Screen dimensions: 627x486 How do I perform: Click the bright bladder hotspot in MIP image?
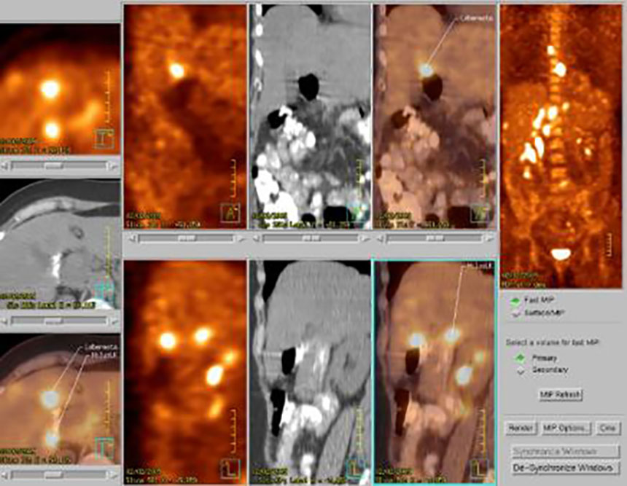tap(561, 254)
